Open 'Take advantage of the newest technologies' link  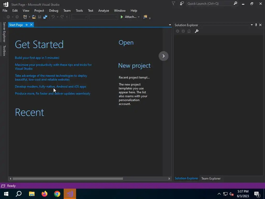pos(51,77)
